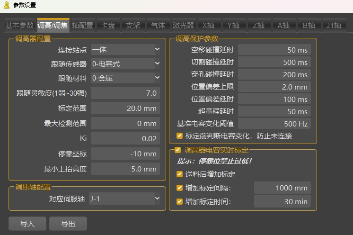The height and width of the screenshot is (235, 353).
Task: Open the Y轴 tab
Action: tap(233, 25)
